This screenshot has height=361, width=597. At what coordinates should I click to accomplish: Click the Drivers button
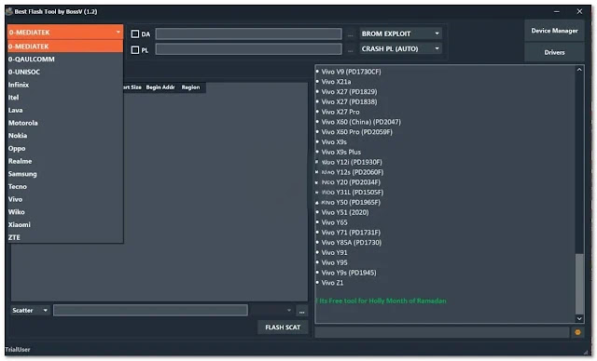[x=554, y=52]
